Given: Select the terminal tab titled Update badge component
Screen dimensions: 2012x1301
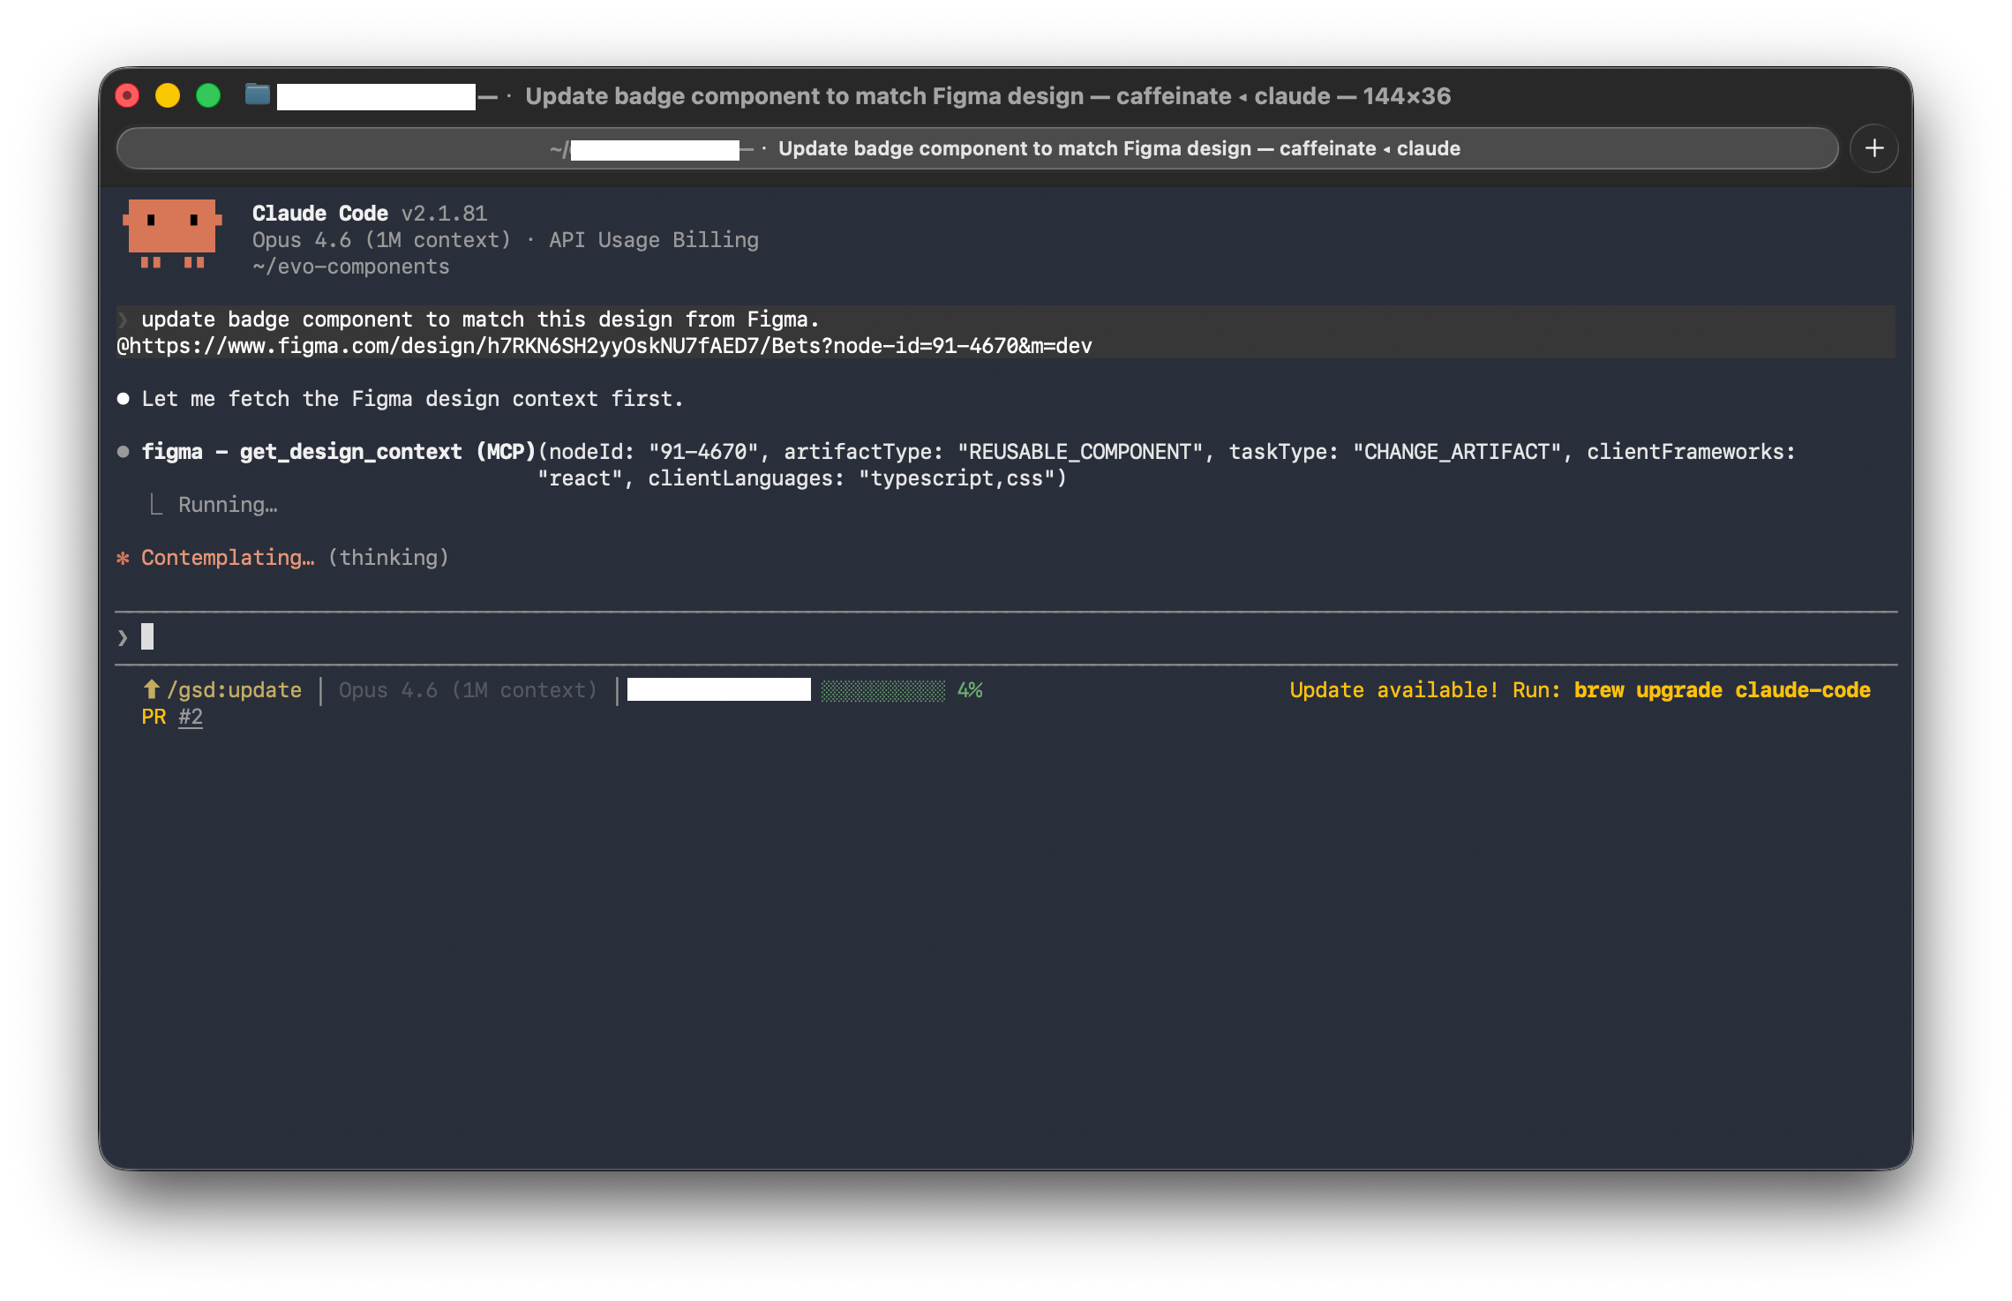Looking at the screenshot, I should click(x=977, y=148).
